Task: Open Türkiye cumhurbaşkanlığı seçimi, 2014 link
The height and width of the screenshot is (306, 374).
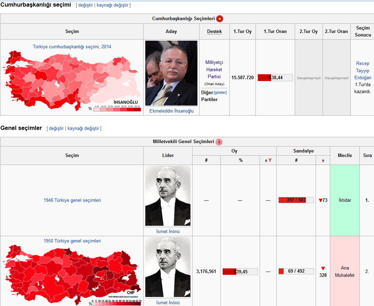Action: point(72,47)
